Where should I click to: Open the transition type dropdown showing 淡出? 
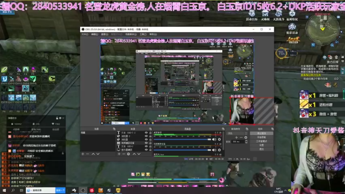237,133
